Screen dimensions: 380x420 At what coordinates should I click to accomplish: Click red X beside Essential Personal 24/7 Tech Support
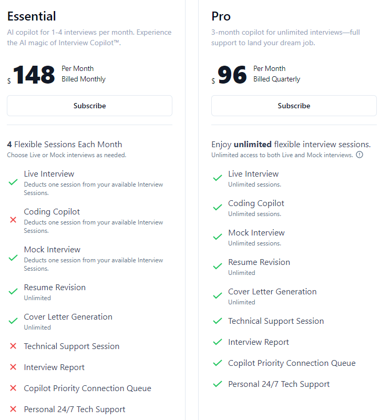pos(13,409)
